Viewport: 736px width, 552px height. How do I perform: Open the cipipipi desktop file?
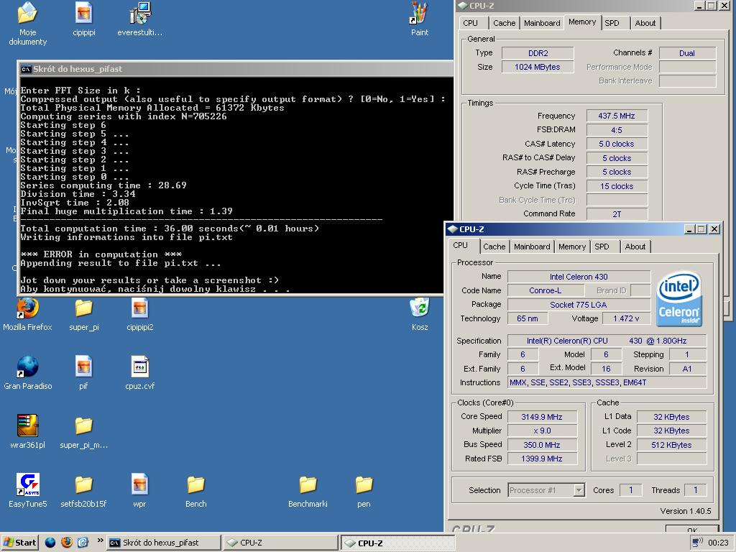83,13
